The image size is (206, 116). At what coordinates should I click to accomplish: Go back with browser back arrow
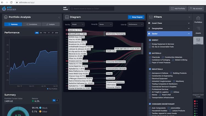click(x=2, y=2)
